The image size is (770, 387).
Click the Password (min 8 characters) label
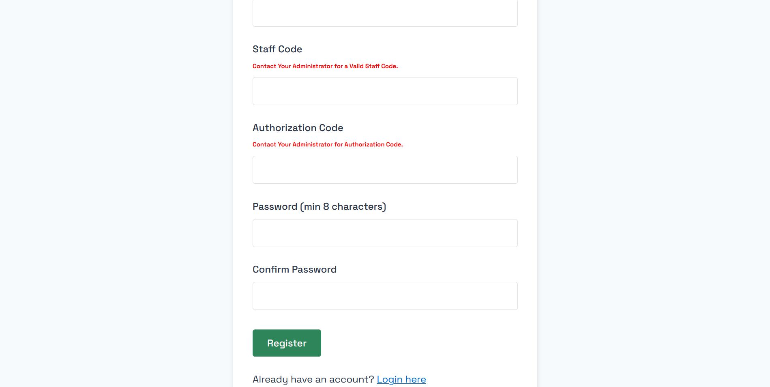[319, 206]
